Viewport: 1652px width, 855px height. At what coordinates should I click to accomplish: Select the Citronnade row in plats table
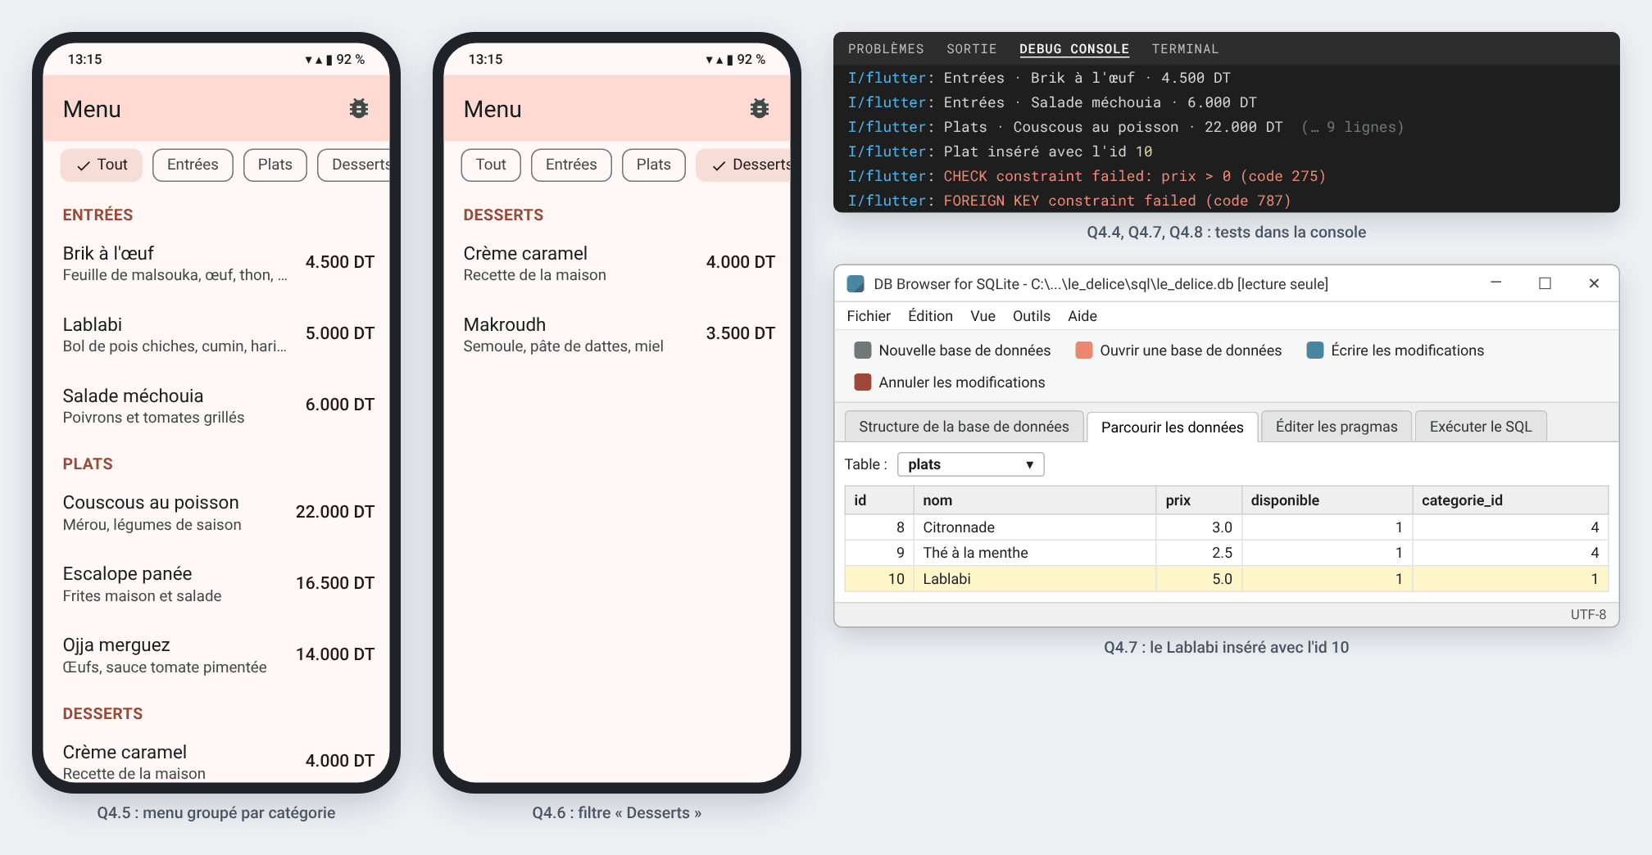click(x=1227, y=527)
